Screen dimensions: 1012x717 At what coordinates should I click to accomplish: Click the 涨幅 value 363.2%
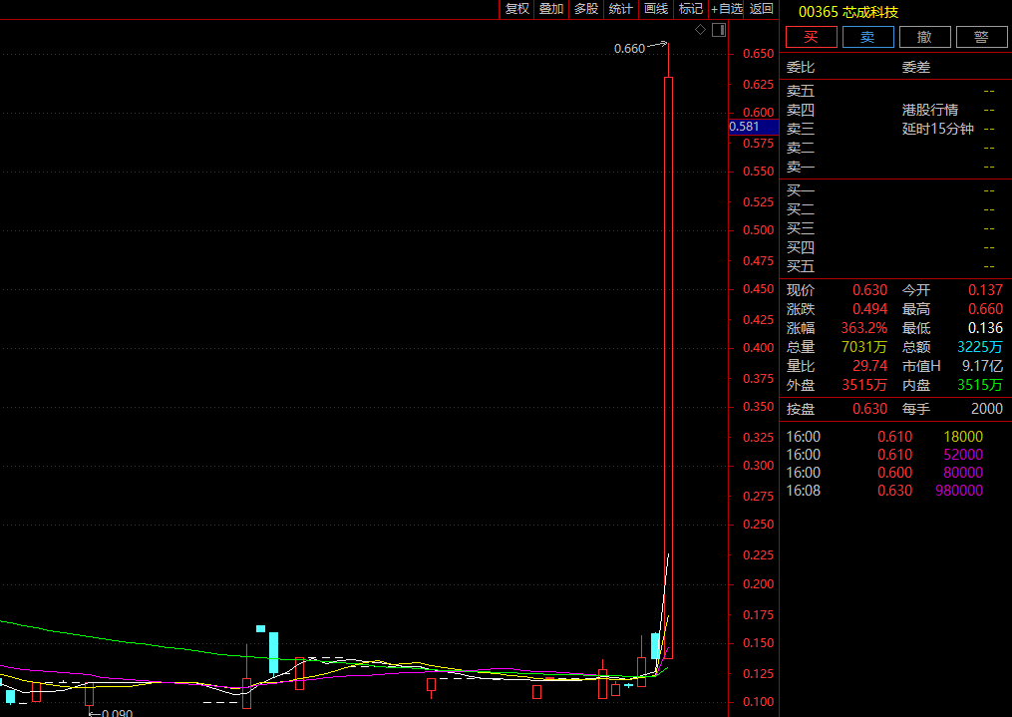(x=864, y=328)
